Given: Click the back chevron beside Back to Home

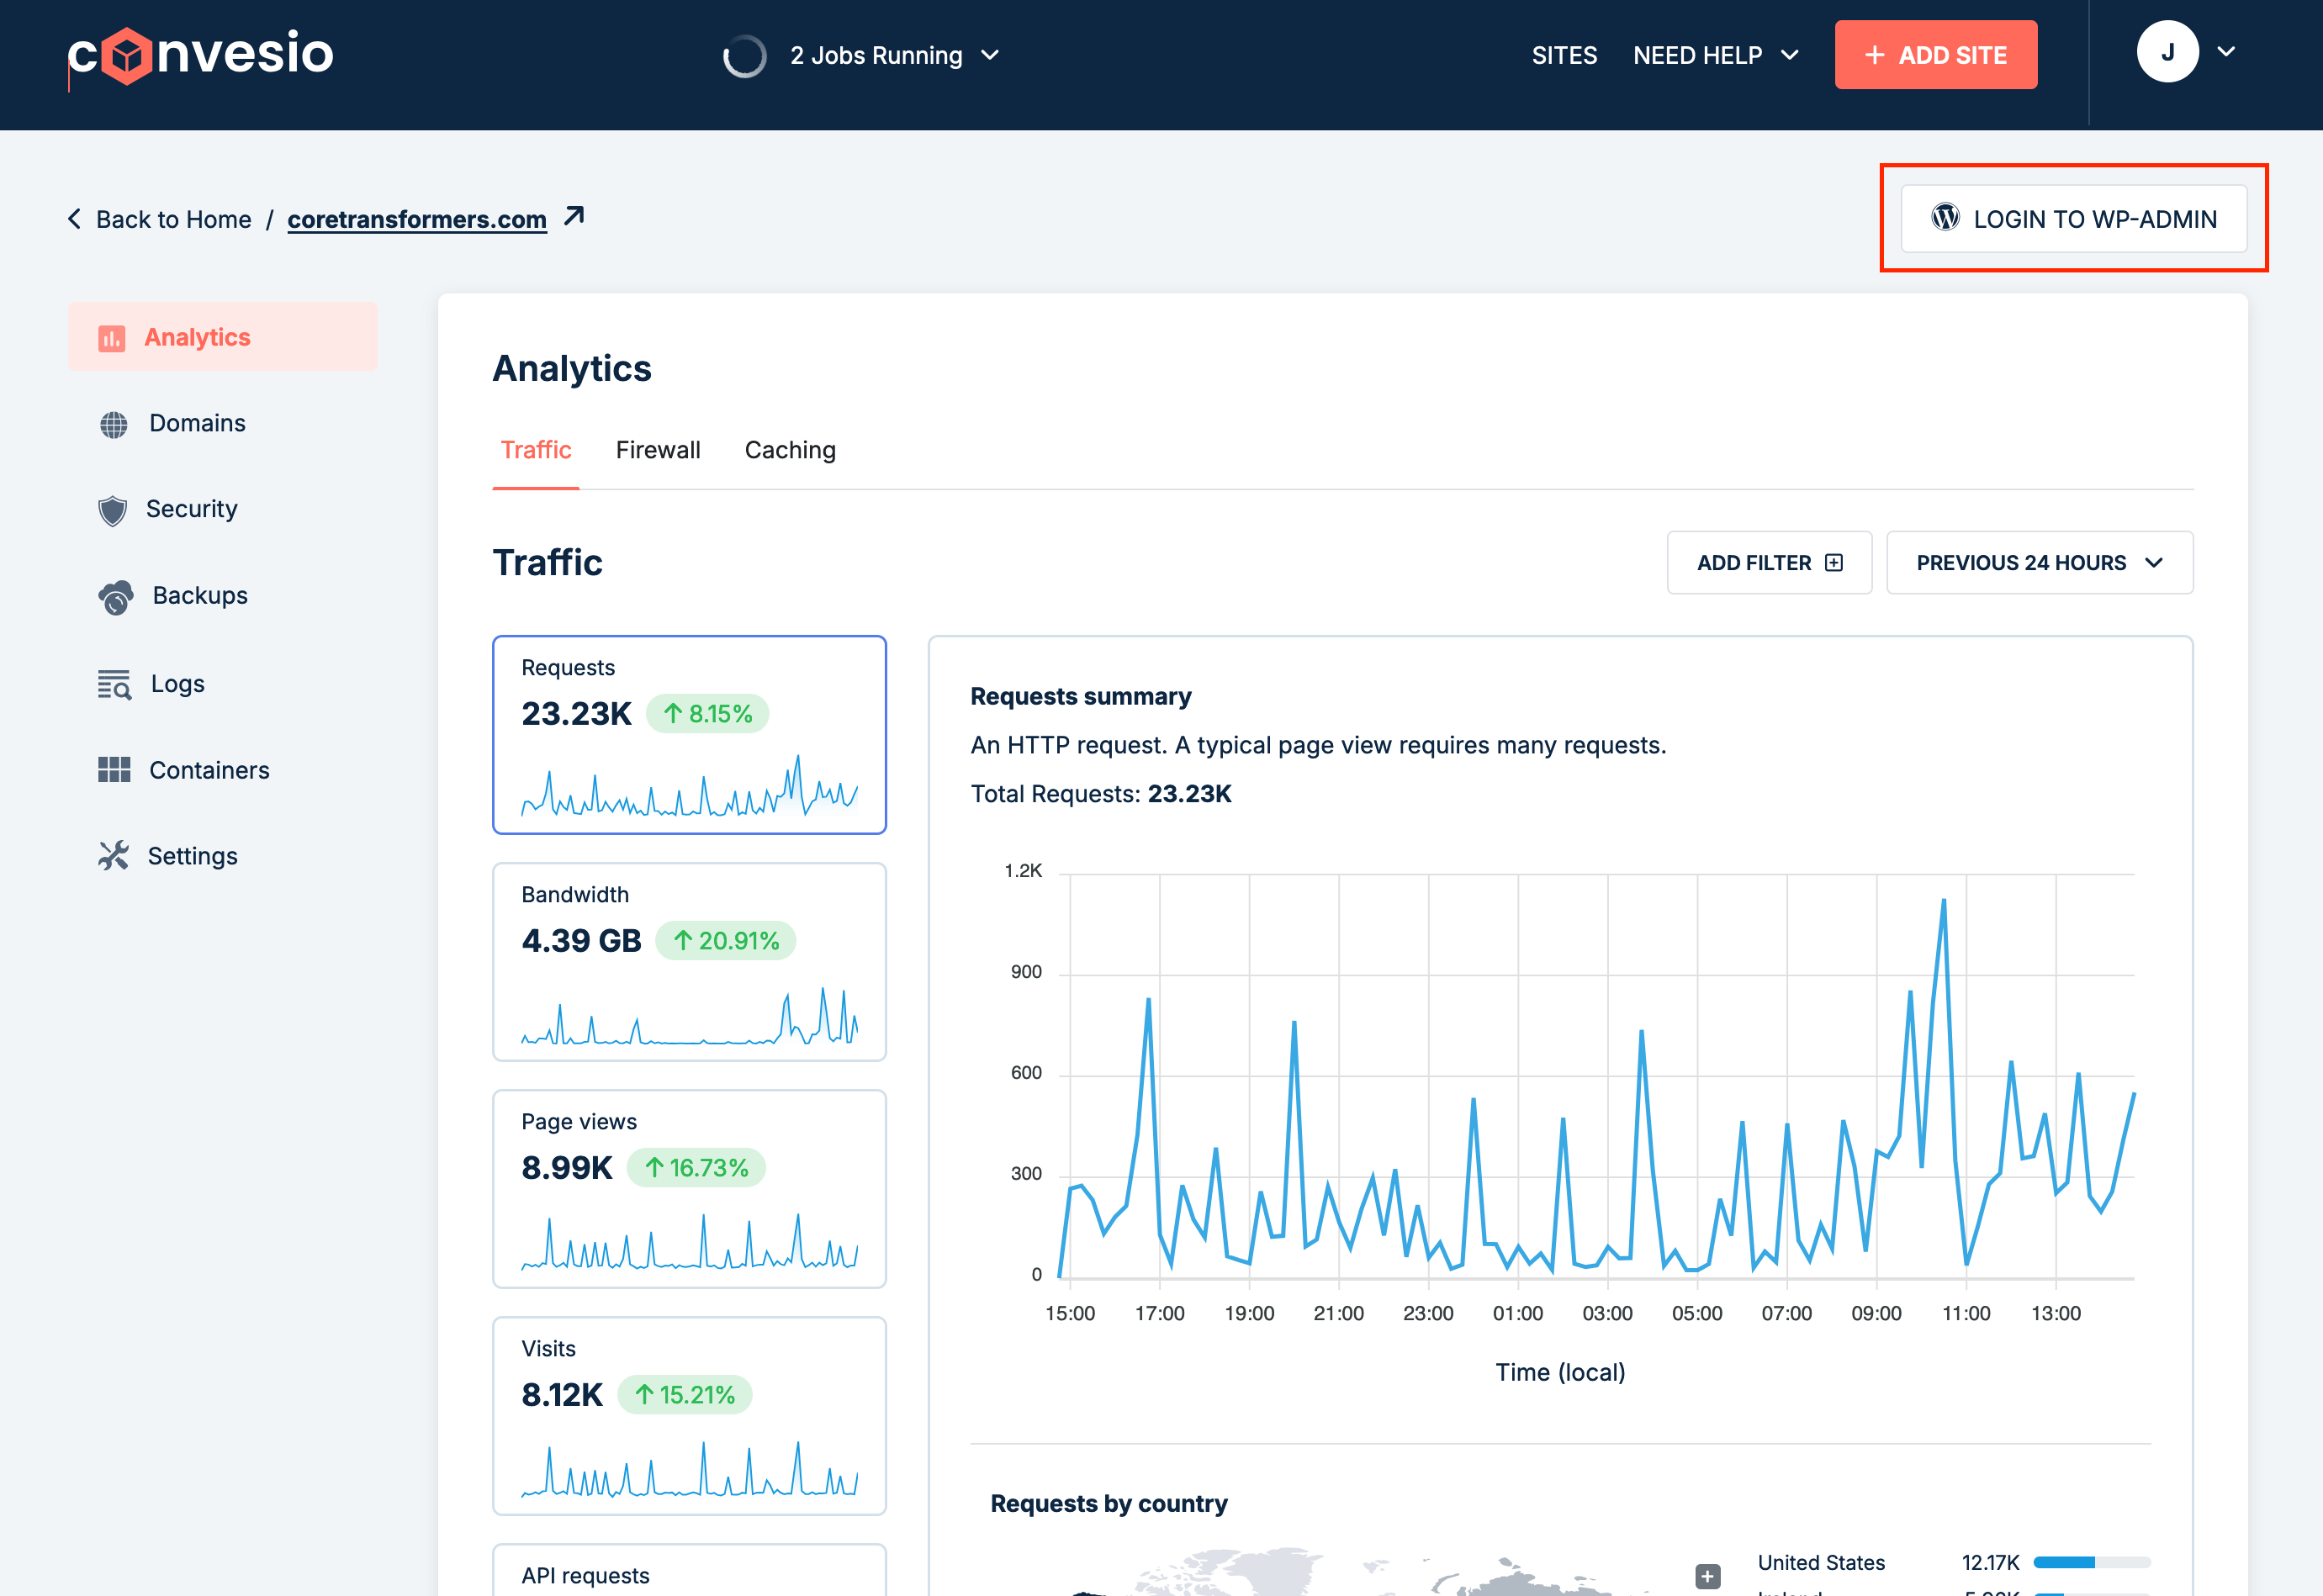Looking at the screenshot, I should click(74, 219).
